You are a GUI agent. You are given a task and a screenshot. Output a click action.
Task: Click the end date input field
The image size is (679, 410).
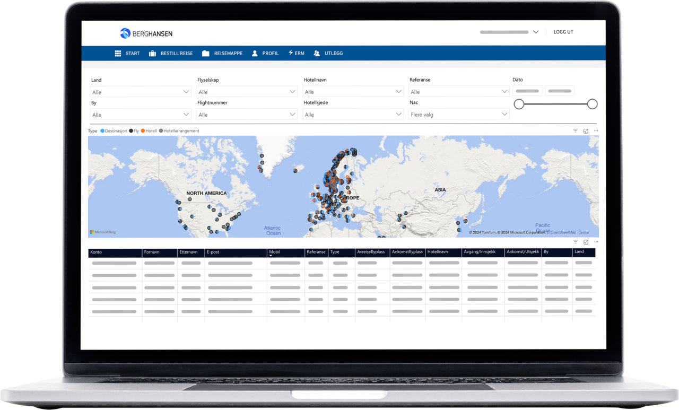560,91
